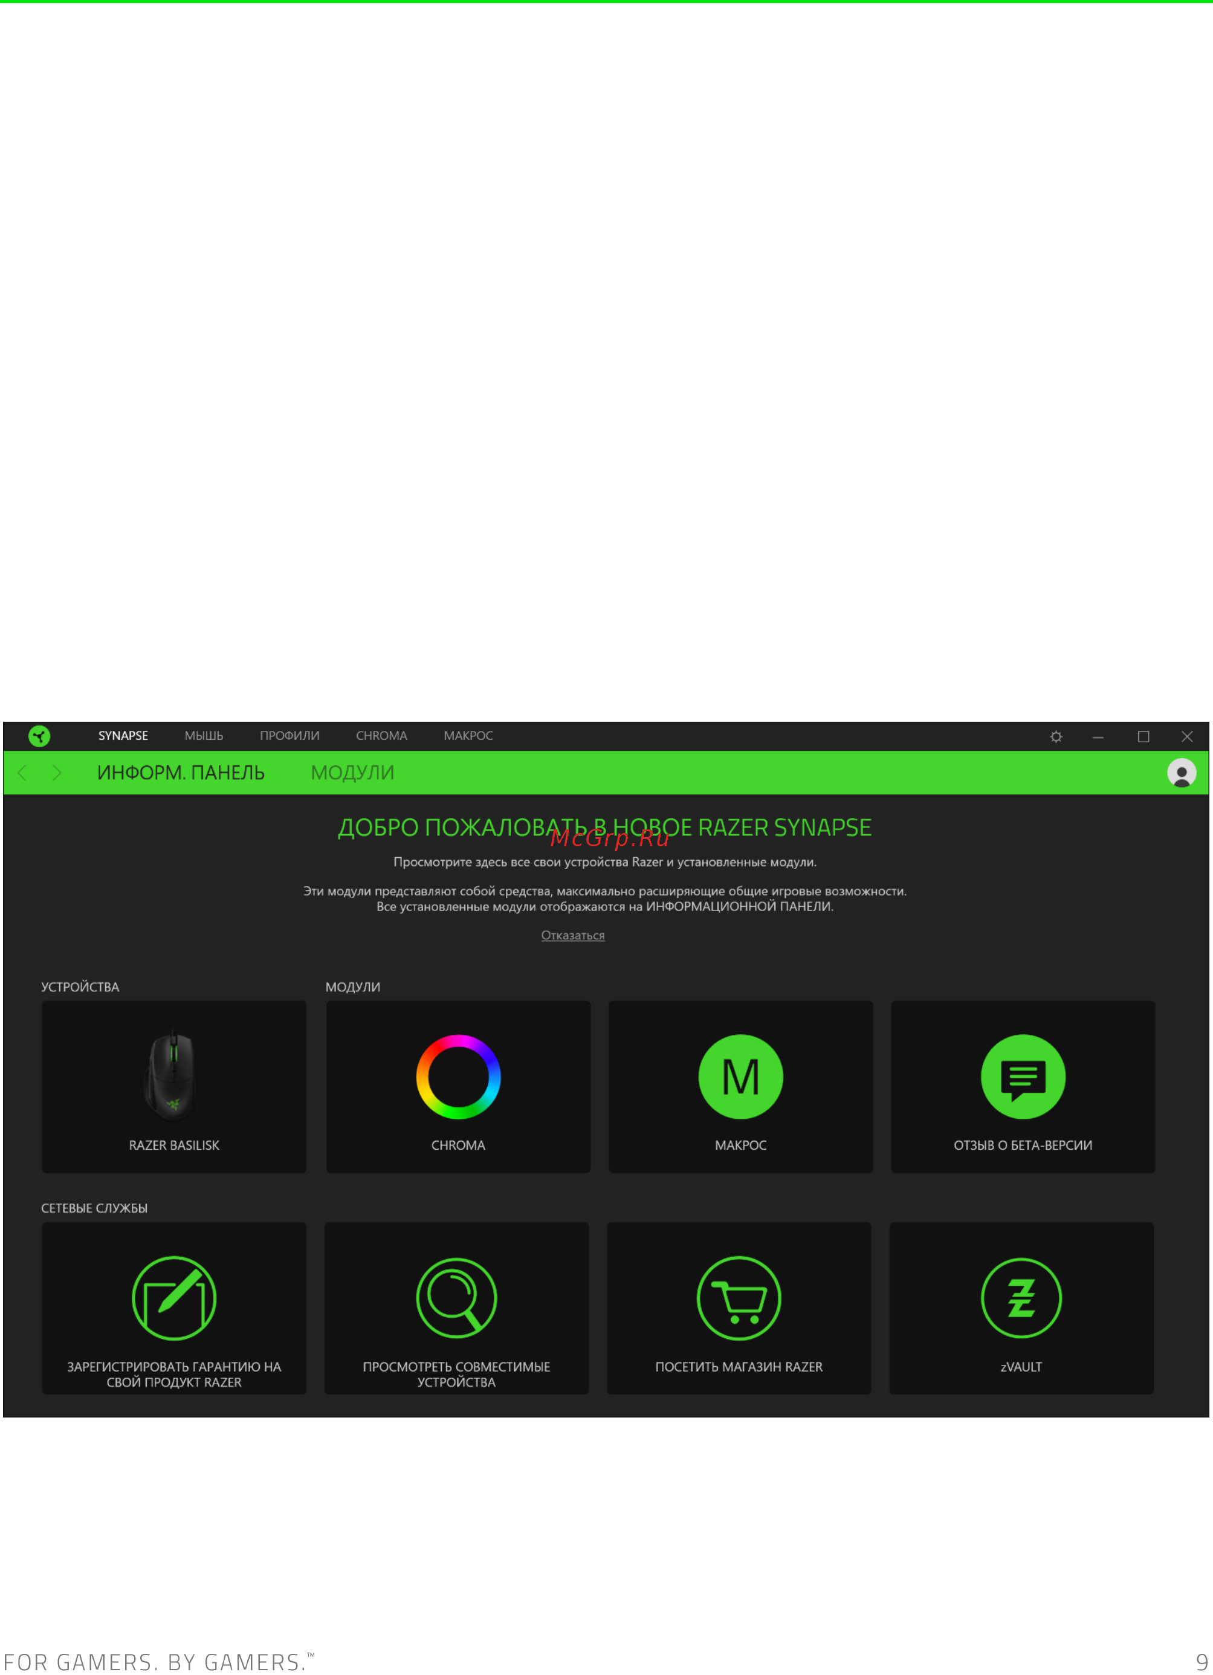
Task: Minimize the Synapse window
Action: coord(1098,737)
